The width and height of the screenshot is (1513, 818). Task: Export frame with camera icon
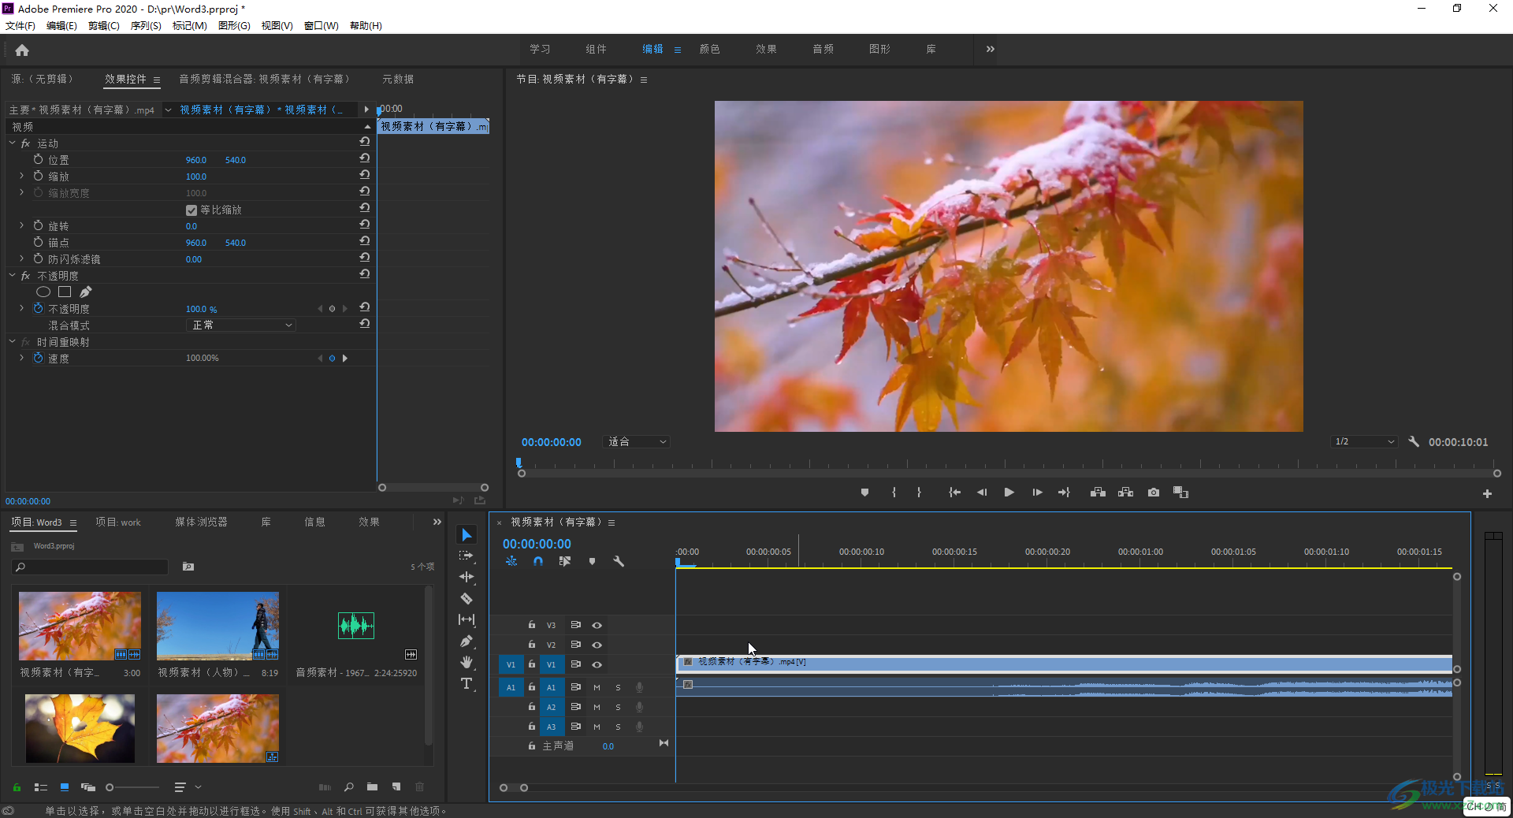coord(1154,493)
